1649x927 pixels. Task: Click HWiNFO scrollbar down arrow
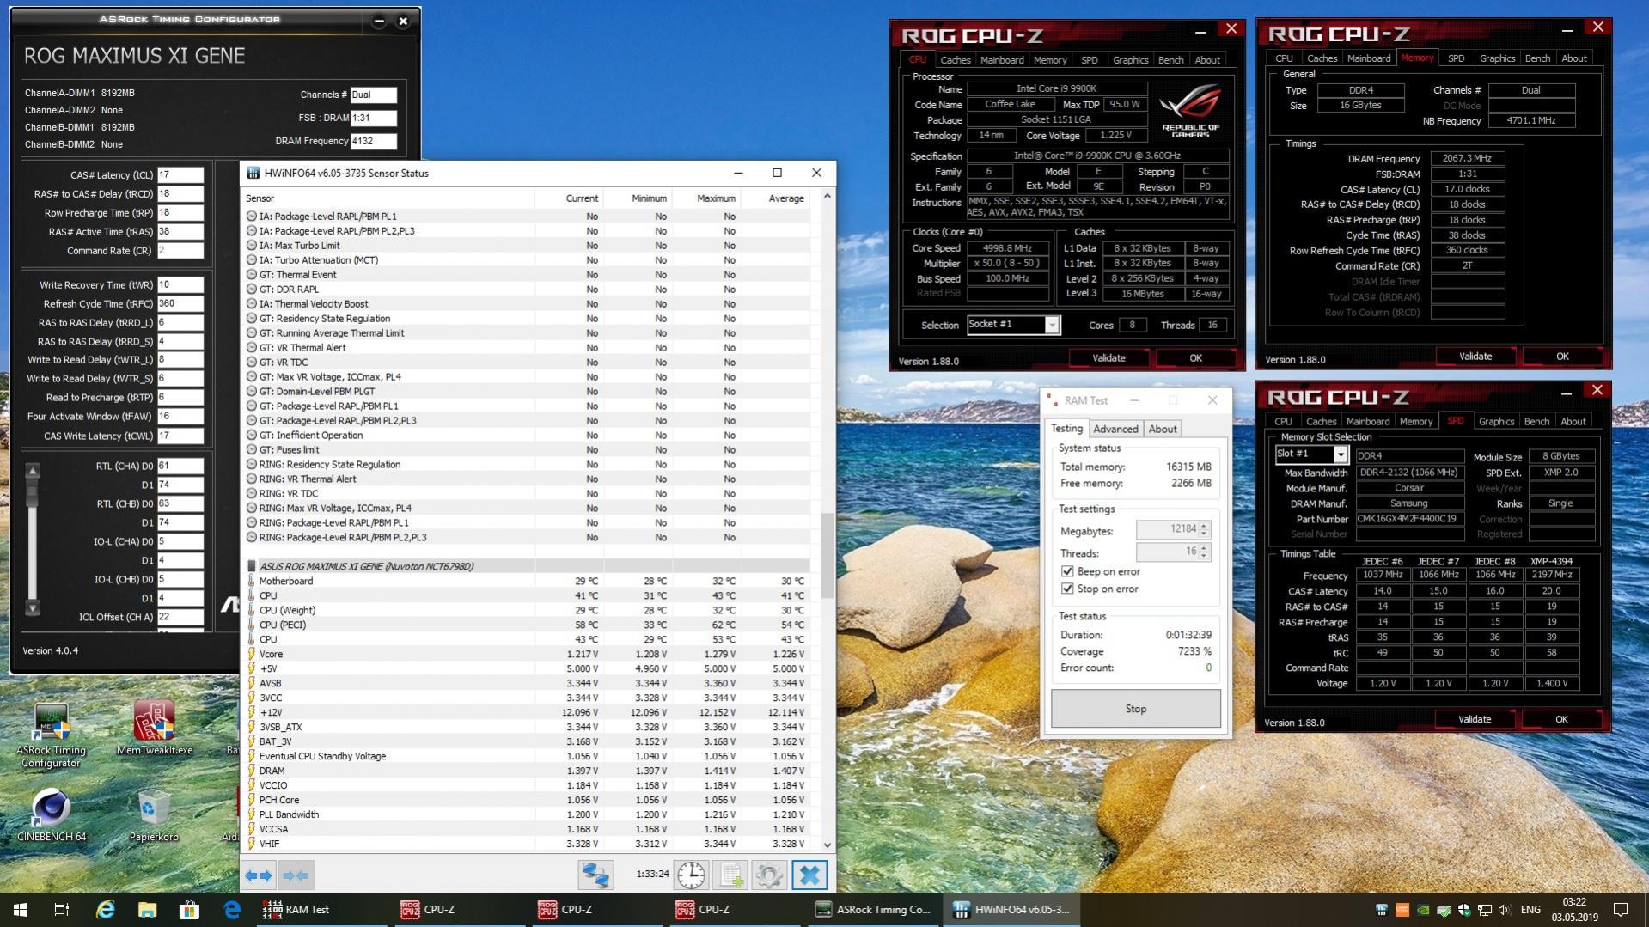[x=827, y=845]
